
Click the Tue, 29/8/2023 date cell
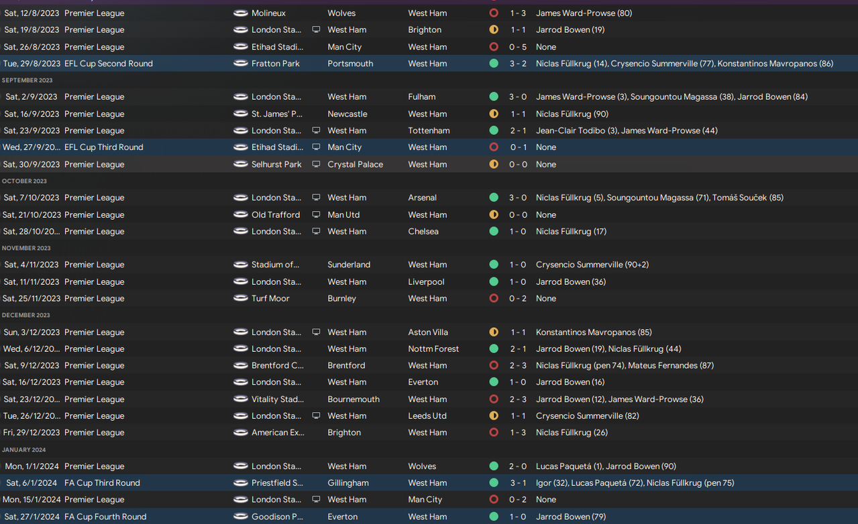tap(31, 64)
